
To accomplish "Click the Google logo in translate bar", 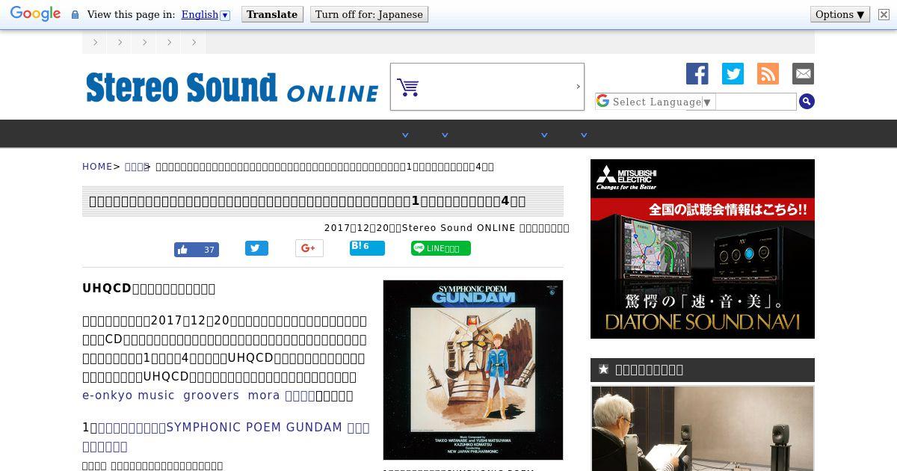I will [x=35, y=14].
